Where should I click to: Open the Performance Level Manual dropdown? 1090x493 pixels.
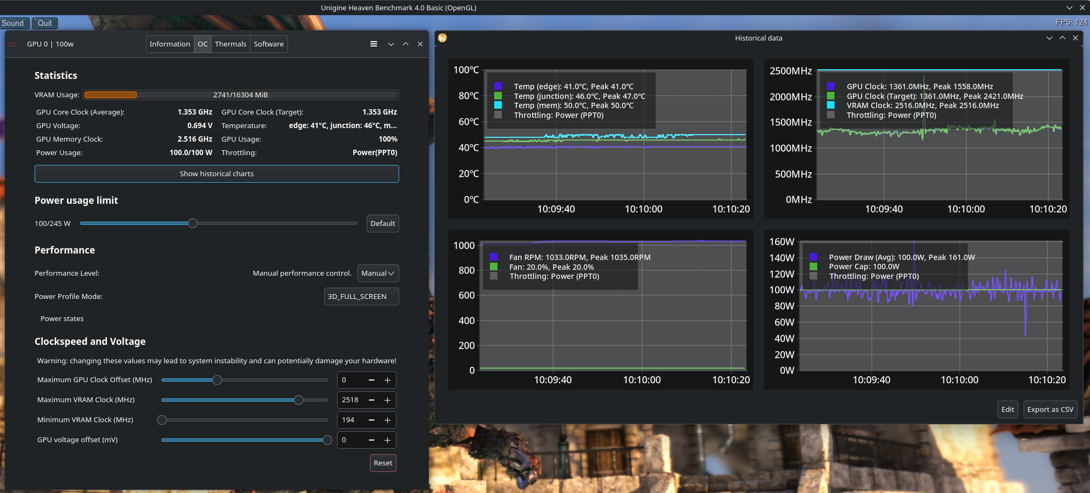click(378, 274)
